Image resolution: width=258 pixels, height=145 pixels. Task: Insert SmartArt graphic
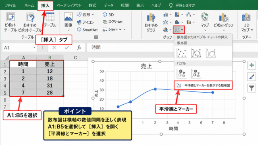(87, 29)
